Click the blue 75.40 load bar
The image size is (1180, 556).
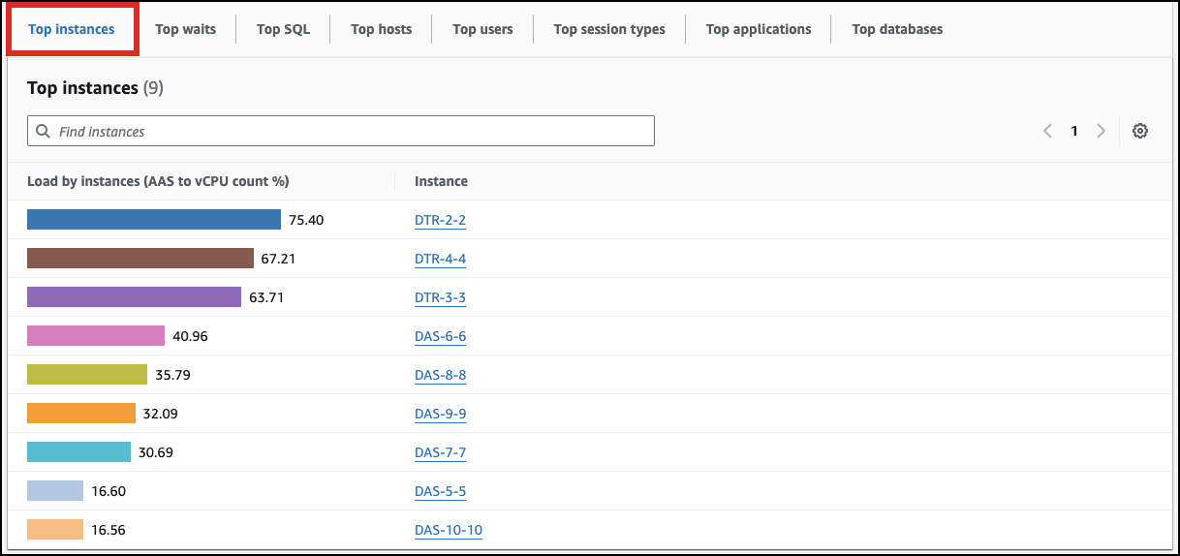(153, 220)
